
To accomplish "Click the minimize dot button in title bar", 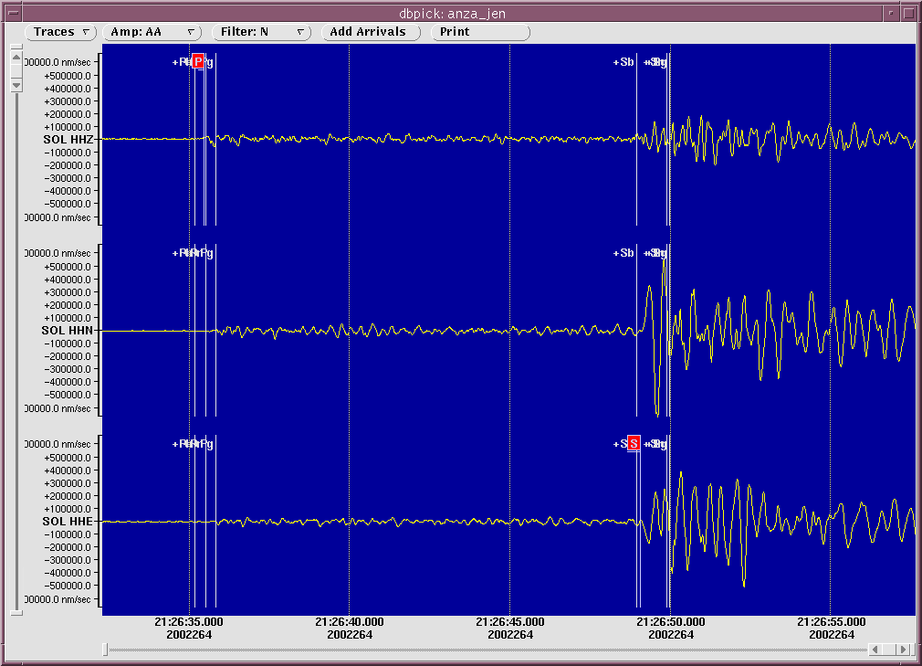I will [892, 13].
